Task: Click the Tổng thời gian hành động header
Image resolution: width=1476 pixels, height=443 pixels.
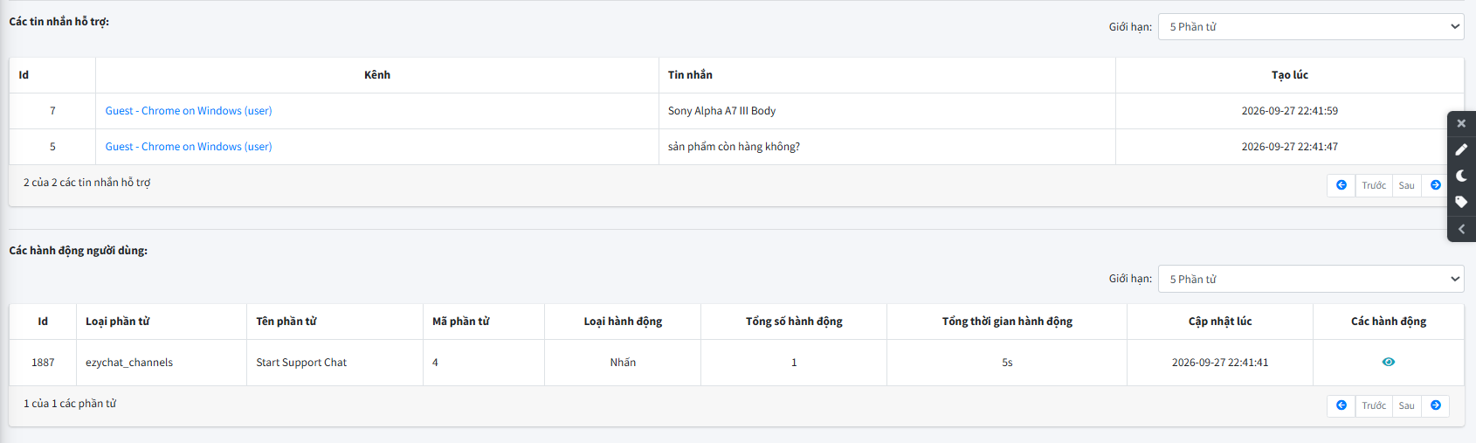Action: tap(1007, 322)
